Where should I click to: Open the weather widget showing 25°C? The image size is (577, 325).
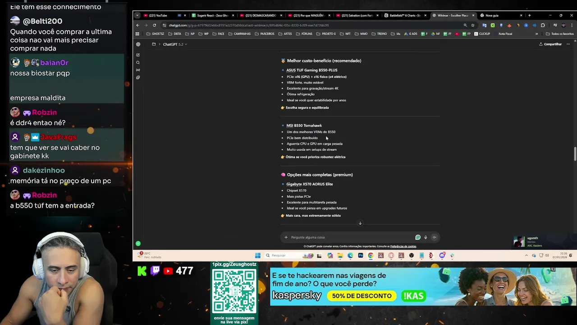click(x=149, y=255)
